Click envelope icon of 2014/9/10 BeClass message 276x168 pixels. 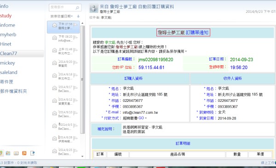(x=55, y=113)
